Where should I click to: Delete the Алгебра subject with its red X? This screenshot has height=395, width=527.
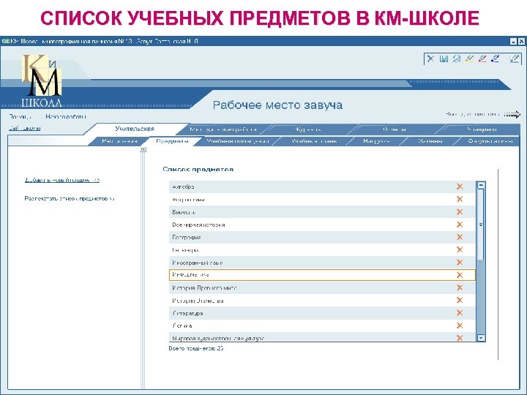pyautogui.click(x=460, y=187)
